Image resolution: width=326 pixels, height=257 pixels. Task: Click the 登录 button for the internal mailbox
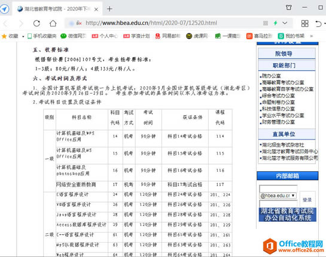tap(307, 200)
